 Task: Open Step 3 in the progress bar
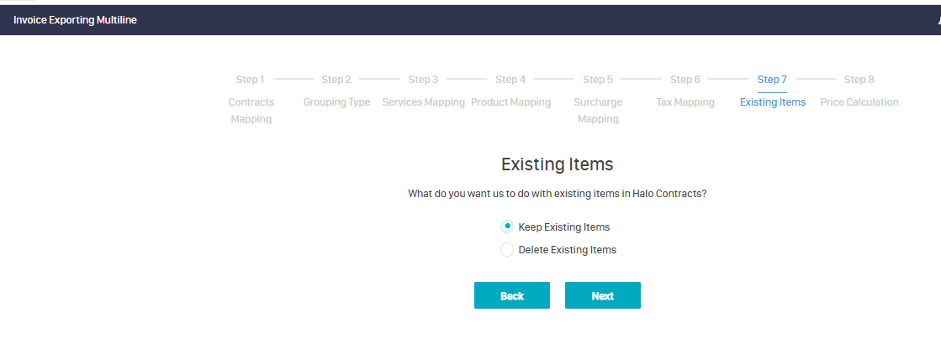423,80
